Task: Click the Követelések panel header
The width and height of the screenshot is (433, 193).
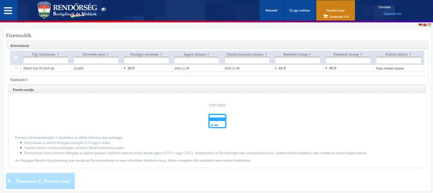Action: point(217,45)
